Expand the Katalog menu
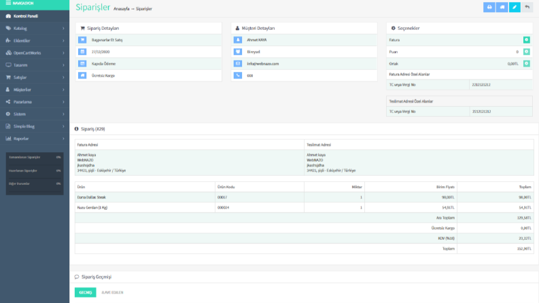 pyautogui.click(x=35, y=29)
